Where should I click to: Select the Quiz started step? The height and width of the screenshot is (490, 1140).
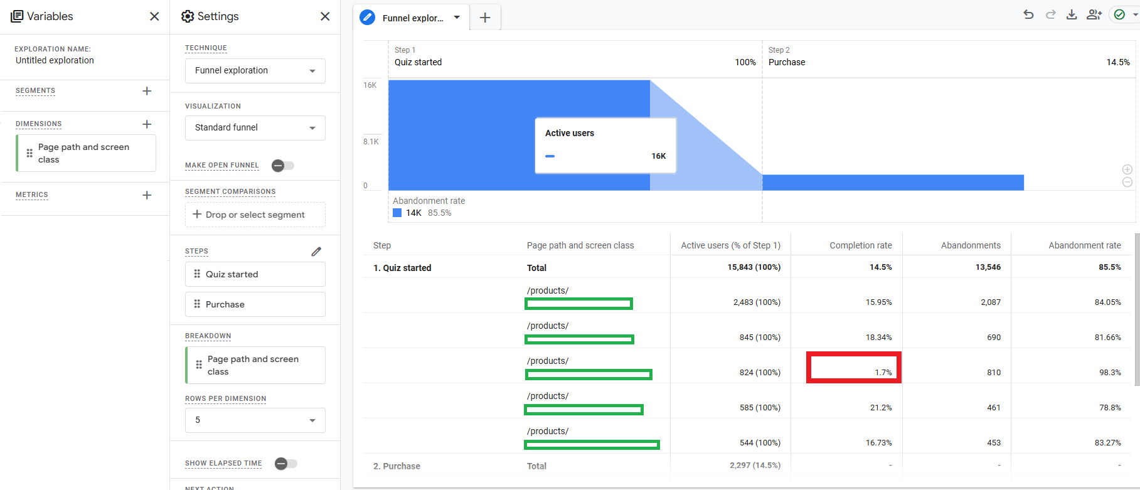(255, 274)
